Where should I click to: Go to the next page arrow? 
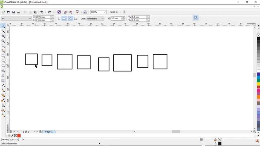click(34, 132)
